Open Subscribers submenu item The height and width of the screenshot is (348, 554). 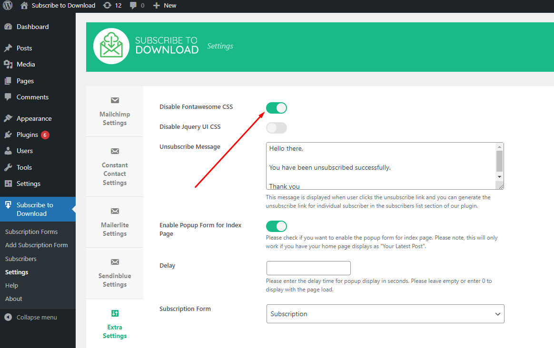[x=21, y=259]
